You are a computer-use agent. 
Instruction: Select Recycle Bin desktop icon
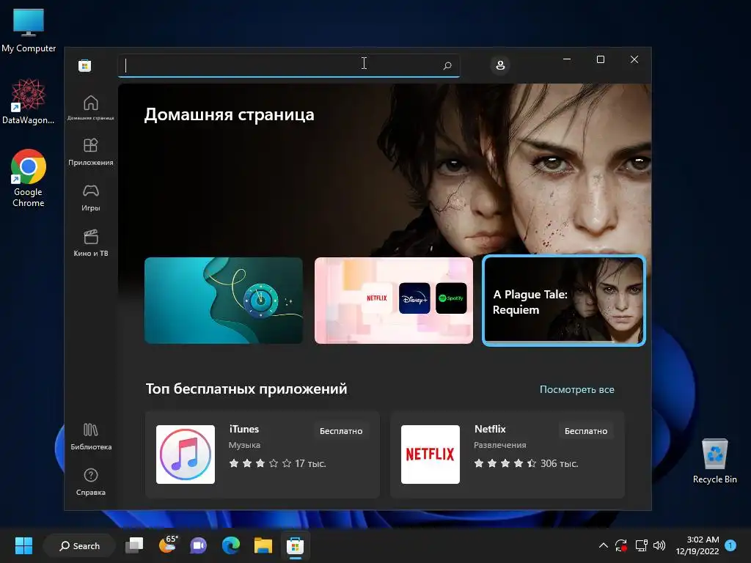[714, 460]
